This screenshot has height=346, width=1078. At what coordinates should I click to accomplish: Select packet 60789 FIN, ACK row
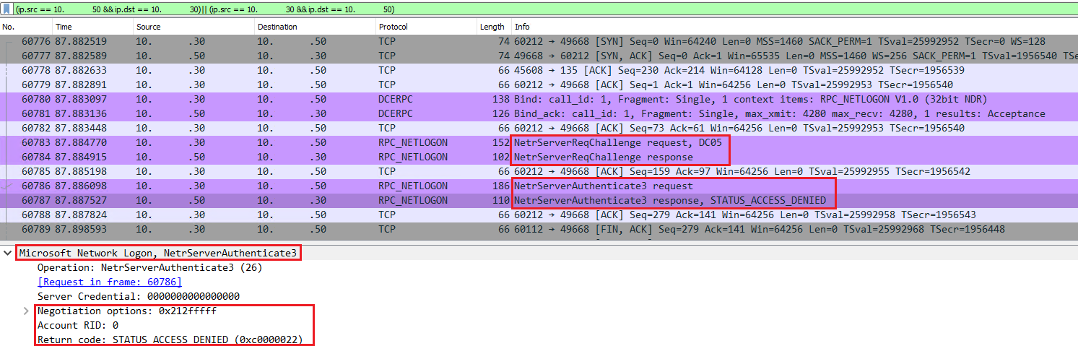(539, 229)
